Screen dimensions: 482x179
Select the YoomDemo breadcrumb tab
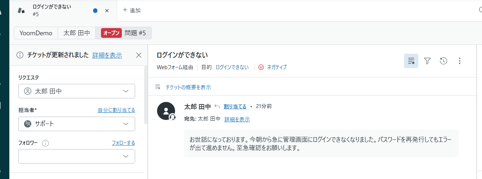pyautogui.click(x=36, y=33)
